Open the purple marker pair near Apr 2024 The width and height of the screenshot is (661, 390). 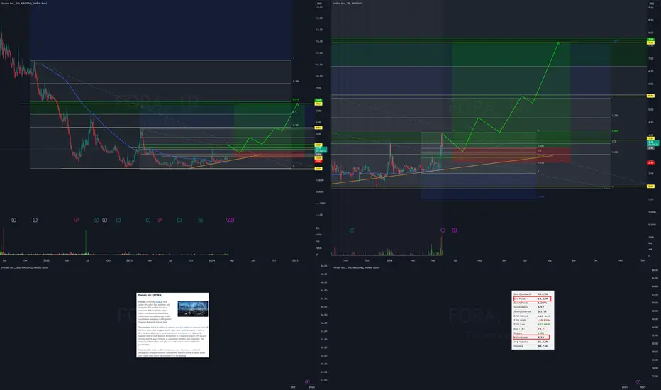pyautogui.click(x=230, y=220)
